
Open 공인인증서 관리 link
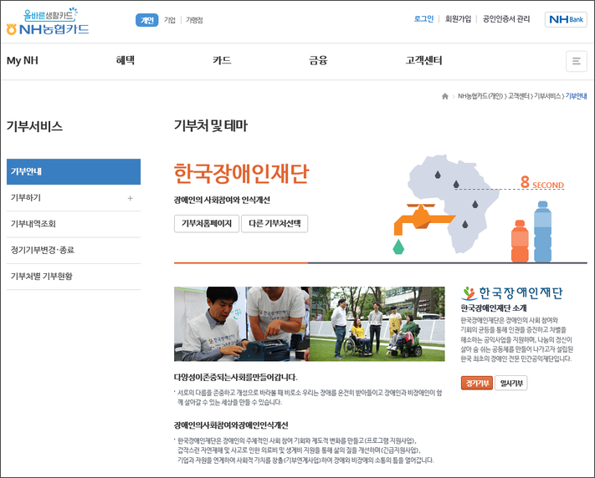point(506,19)
